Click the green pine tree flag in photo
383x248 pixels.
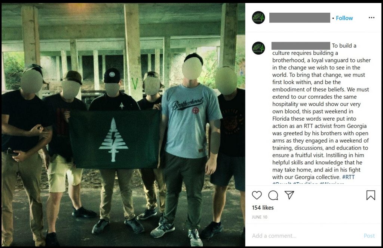(x=114, y=139)
